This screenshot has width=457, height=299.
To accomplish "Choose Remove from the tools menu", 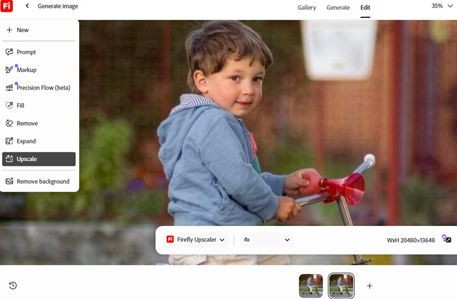I will coord(39,123).
